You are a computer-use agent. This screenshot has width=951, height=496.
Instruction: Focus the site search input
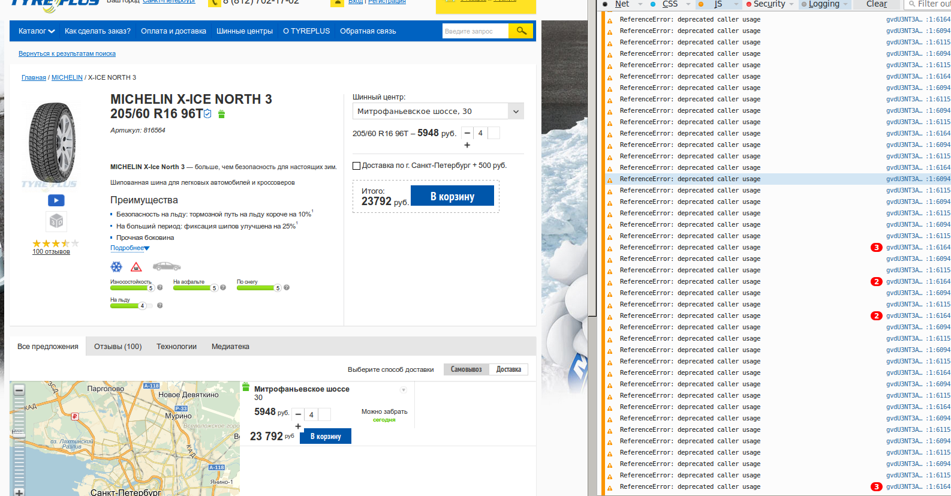click(475, 31)
